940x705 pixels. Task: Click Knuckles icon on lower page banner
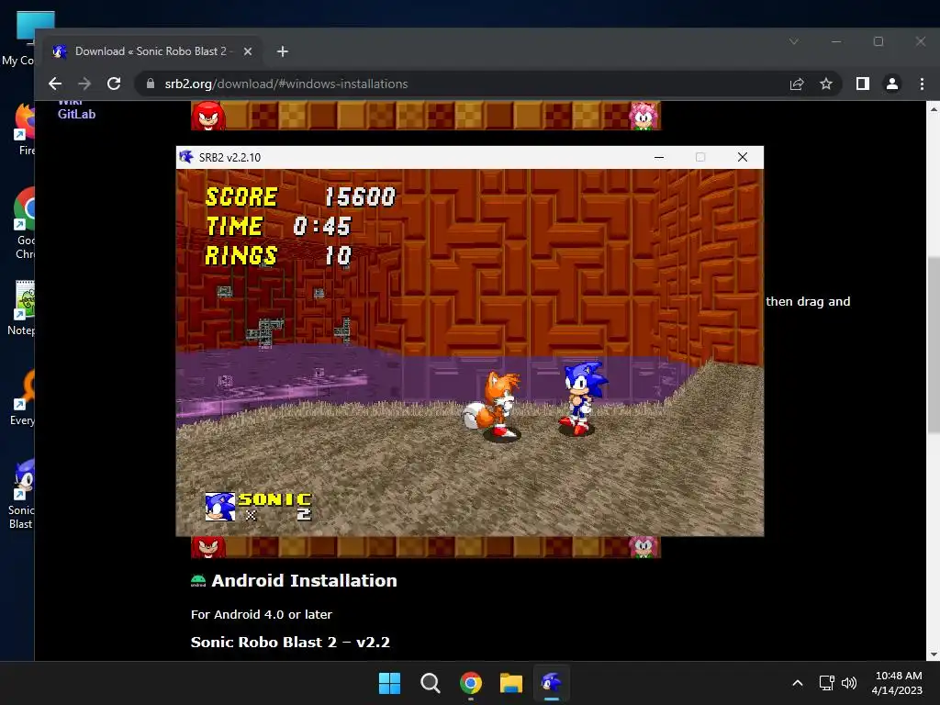208,547
